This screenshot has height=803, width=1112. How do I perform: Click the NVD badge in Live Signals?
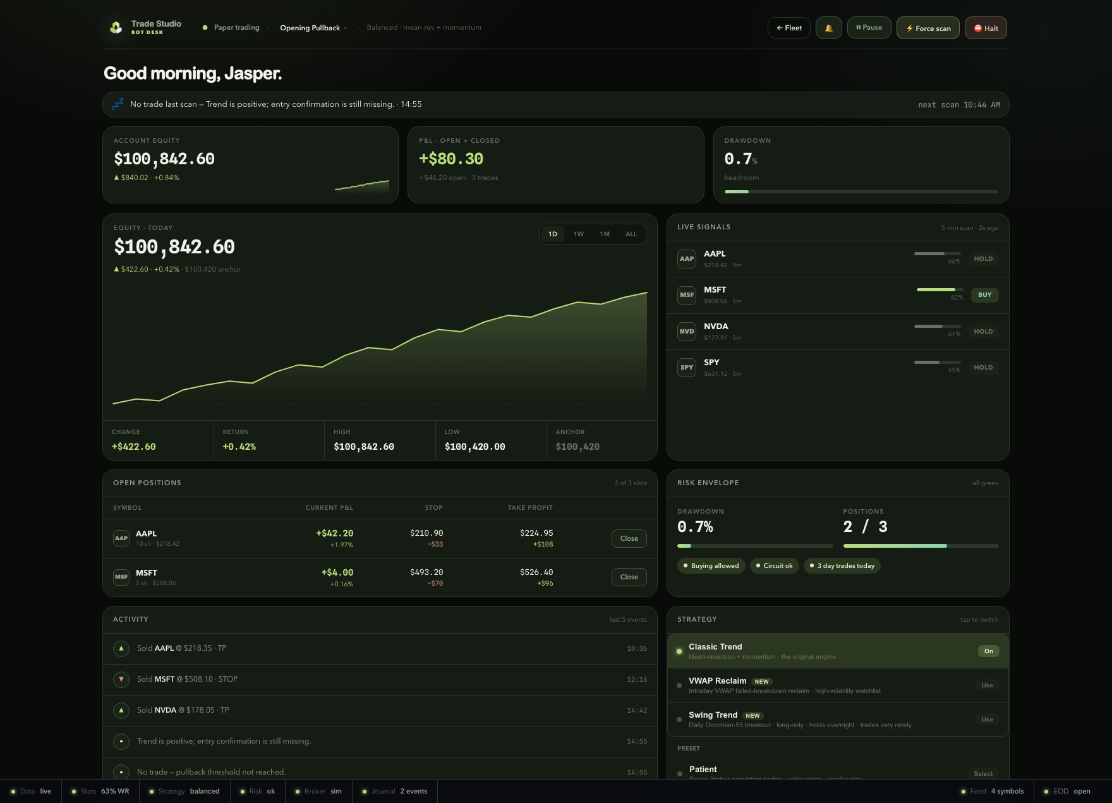(x=687, y=332)
